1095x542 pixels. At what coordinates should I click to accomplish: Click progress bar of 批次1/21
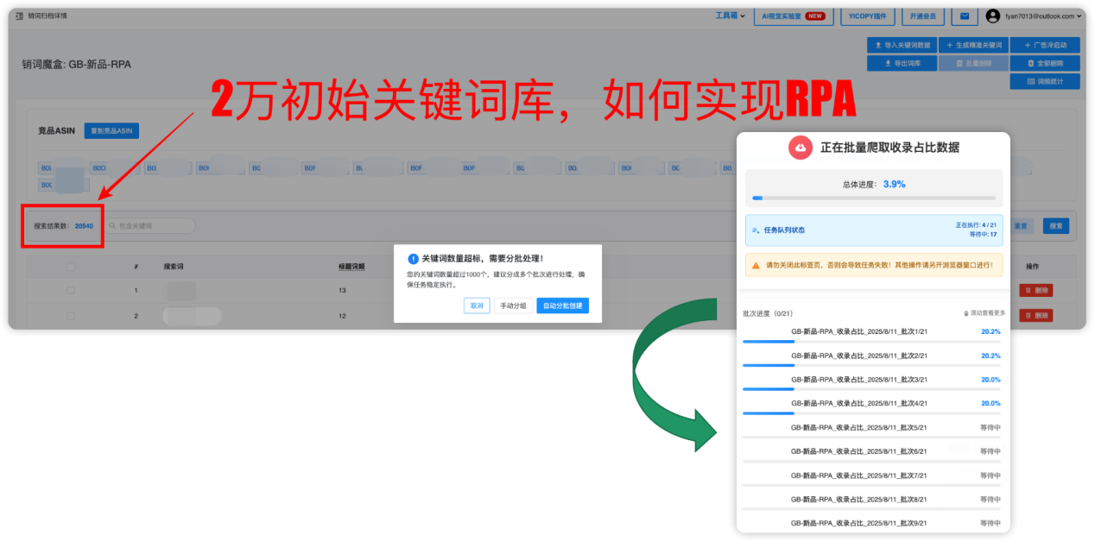tap(872, 342)
